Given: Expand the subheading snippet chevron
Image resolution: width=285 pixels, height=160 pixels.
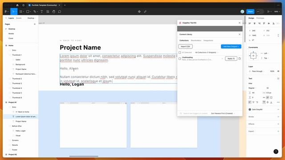Looking at the screenshot, I should click(222, 59).
